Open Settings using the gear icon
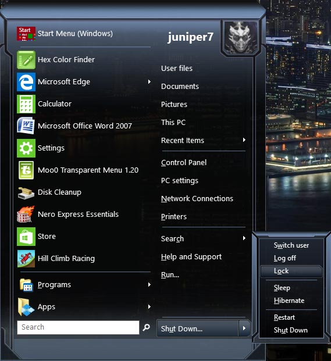331x361 pixels. tap(26, 148)
